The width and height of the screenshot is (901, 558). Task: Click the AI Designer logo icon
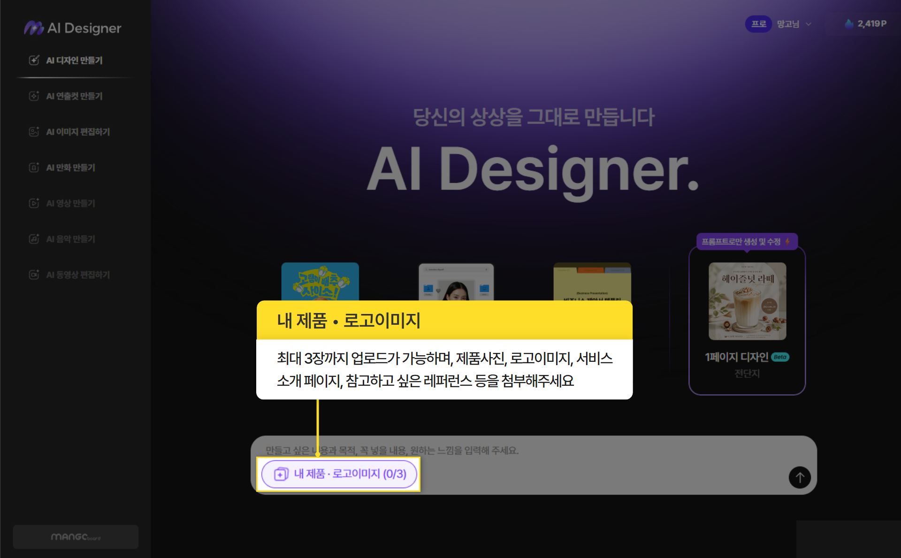[34, 28]
